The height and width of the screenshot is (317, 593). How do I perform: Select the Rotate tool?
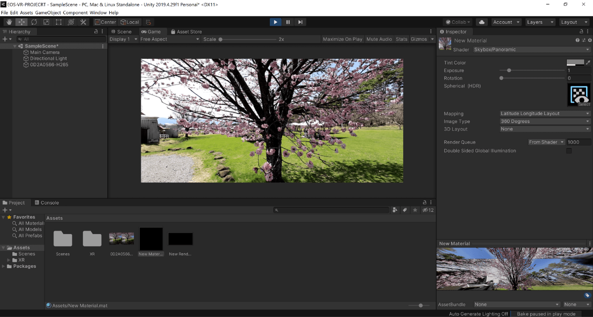tap(34, 22)
